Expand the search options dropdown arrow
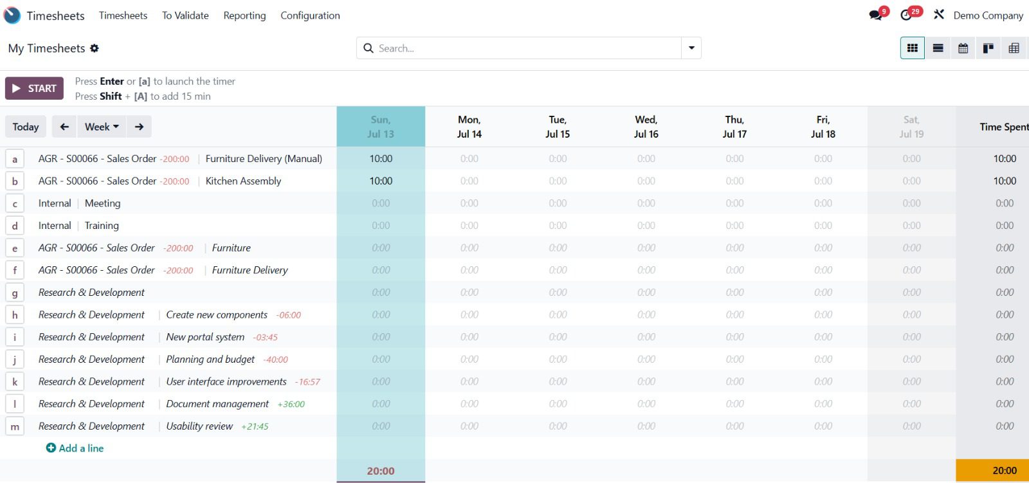This screenshot has height=483, width=1029. 691,48
